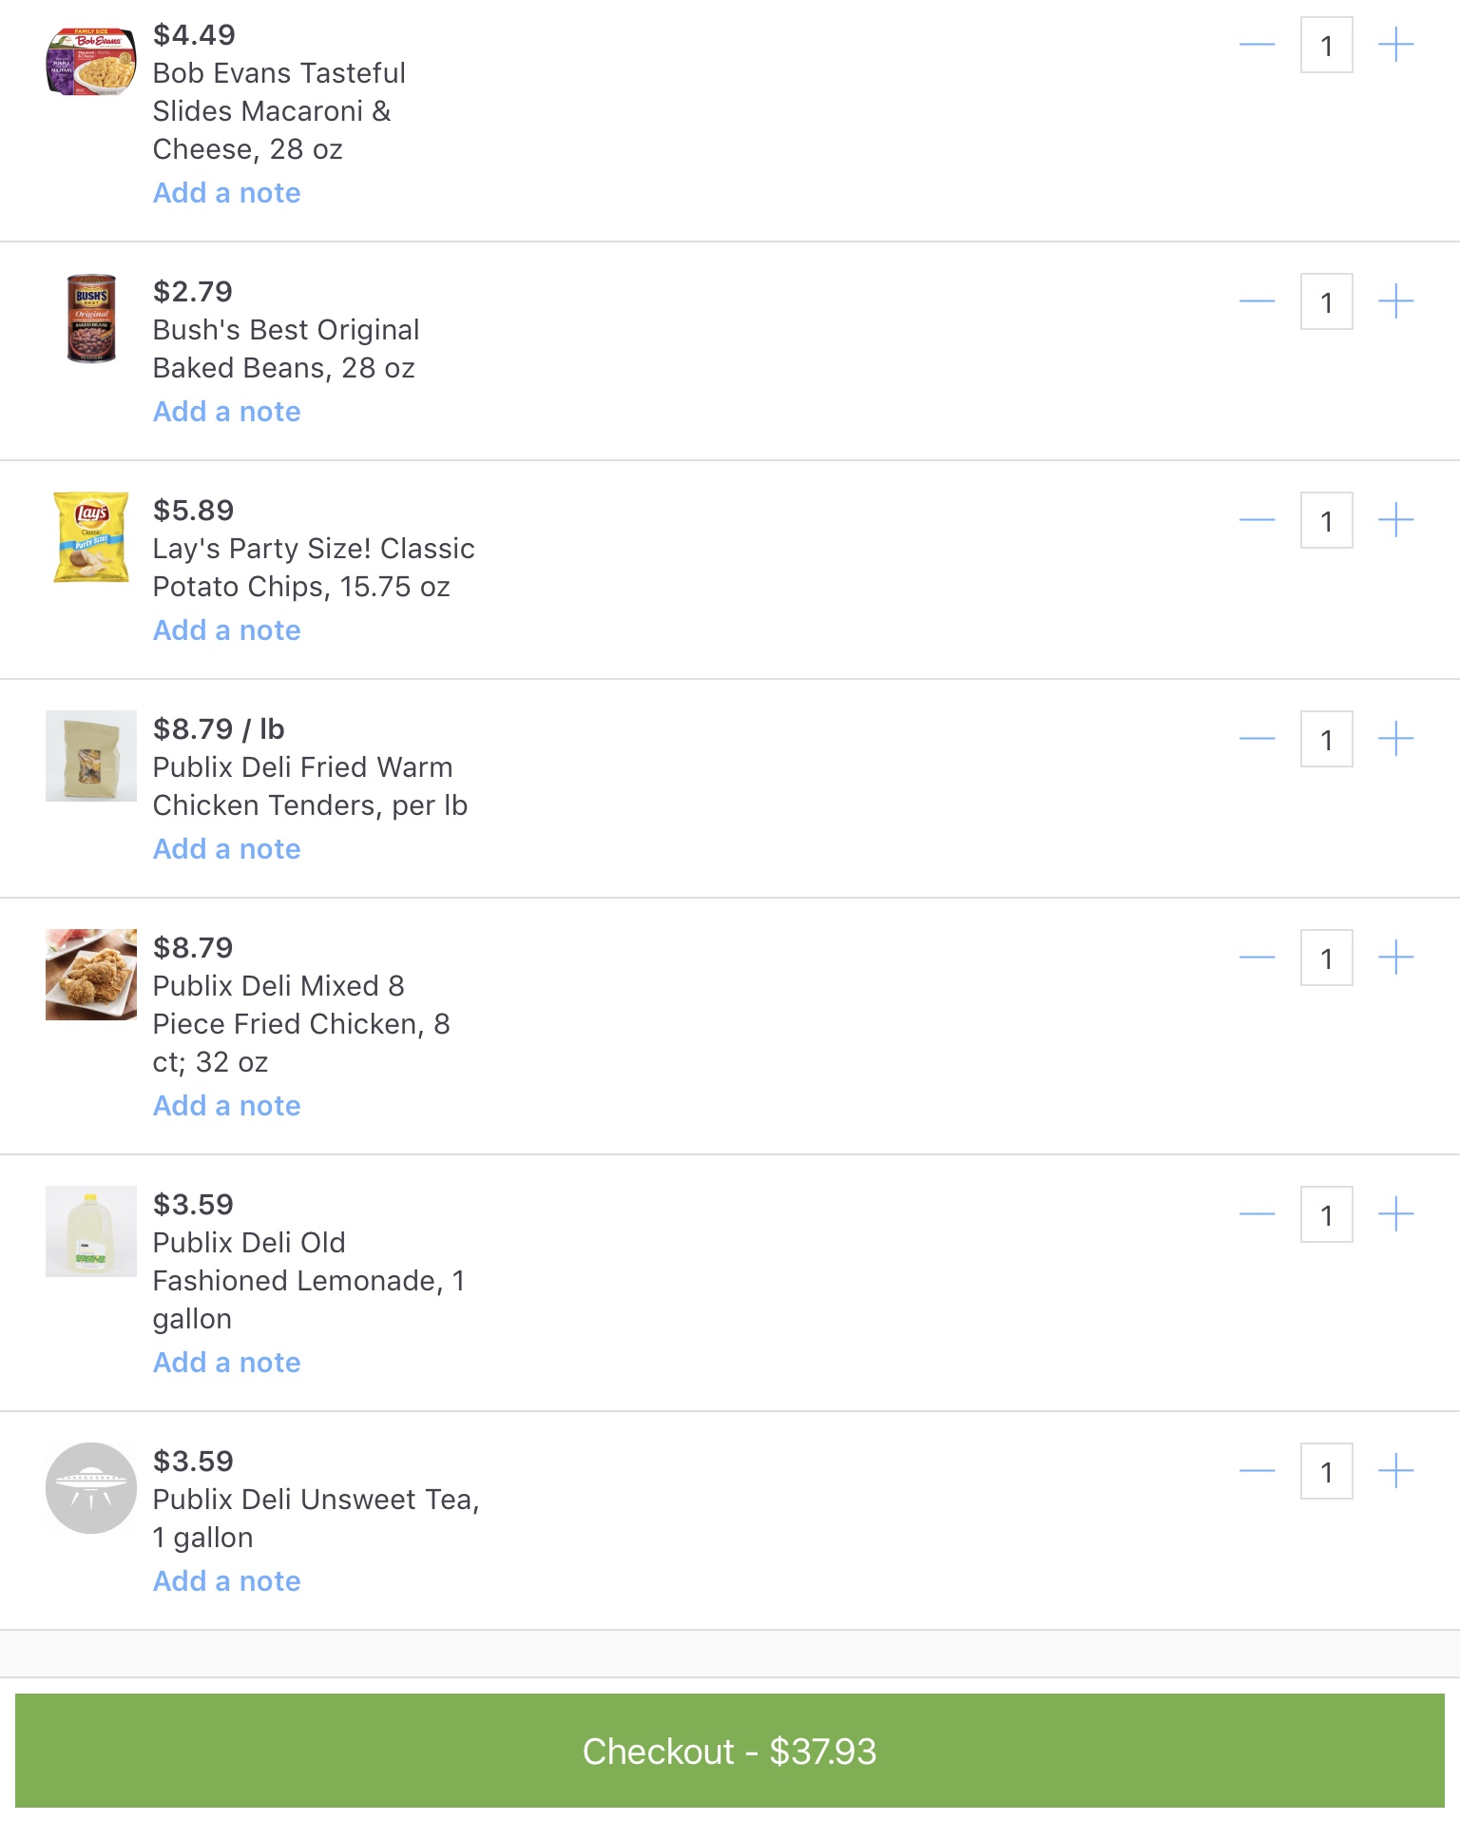Screen dimensions: 1460x1821
Task: Add one more Publix Deli Chicken Tenders
Action: coord(1395,739)
